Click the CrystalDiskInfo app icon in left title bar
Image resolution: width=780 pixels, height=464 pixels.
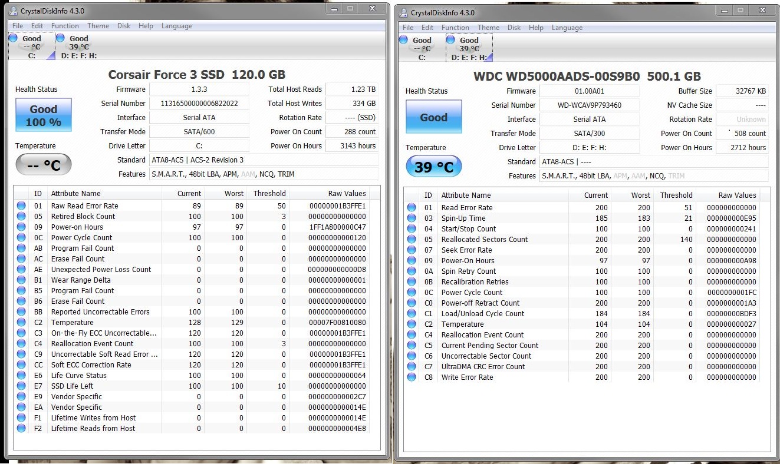pos(13,11)
